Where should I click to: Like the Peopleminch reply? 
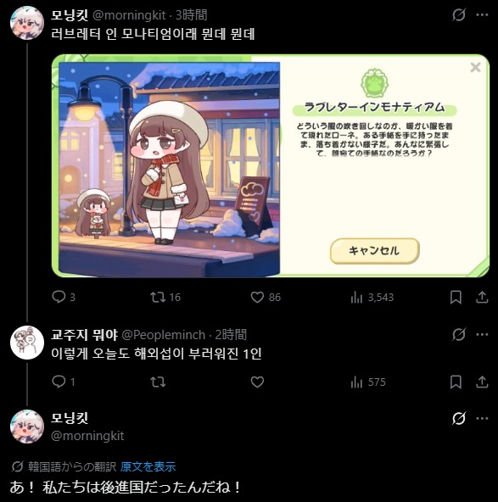tap(257, 382)
